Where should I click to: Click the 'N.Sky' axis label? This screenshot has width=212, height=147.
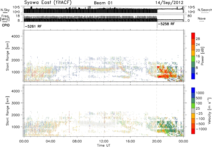tap(5, 10)
